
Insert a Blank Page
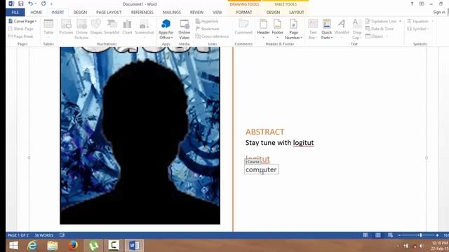pyautogui.click(x=20, y=29)
